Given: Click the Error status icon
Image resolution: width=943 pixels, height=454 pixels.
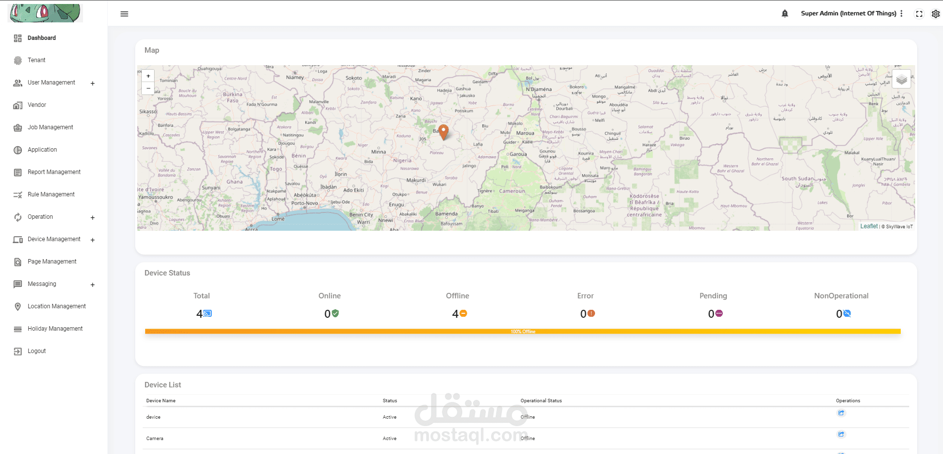Looking at the screenshot, I should tap(591, 313).
